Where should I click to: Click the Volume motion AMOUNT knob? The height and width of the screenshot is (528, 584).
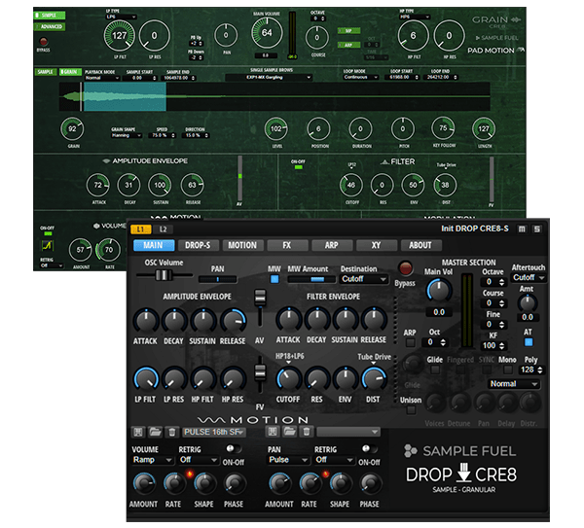[x=144, y=483]
